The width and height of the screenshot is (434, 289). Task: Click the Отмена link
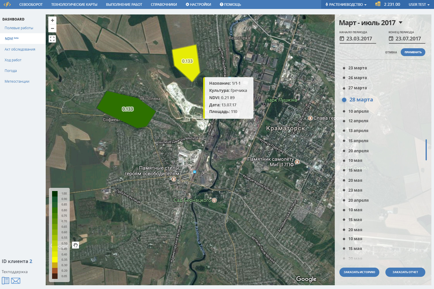click(391, 52)
